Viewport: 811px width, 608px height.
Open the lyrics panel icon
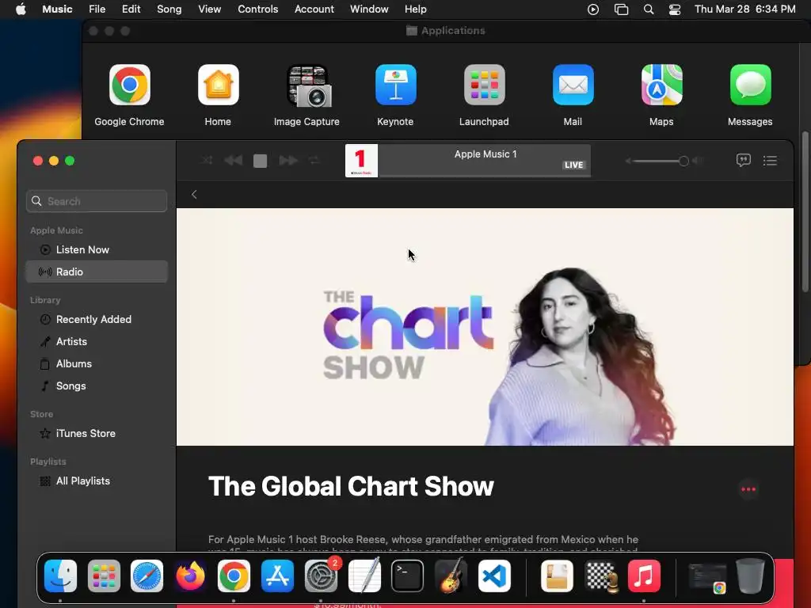(743, 160)
